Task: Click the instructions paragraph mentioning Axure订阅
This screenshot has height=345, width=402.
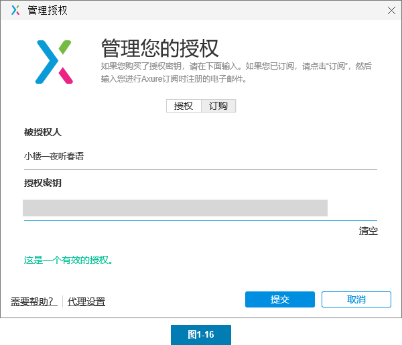Action: tap(236, 72)
